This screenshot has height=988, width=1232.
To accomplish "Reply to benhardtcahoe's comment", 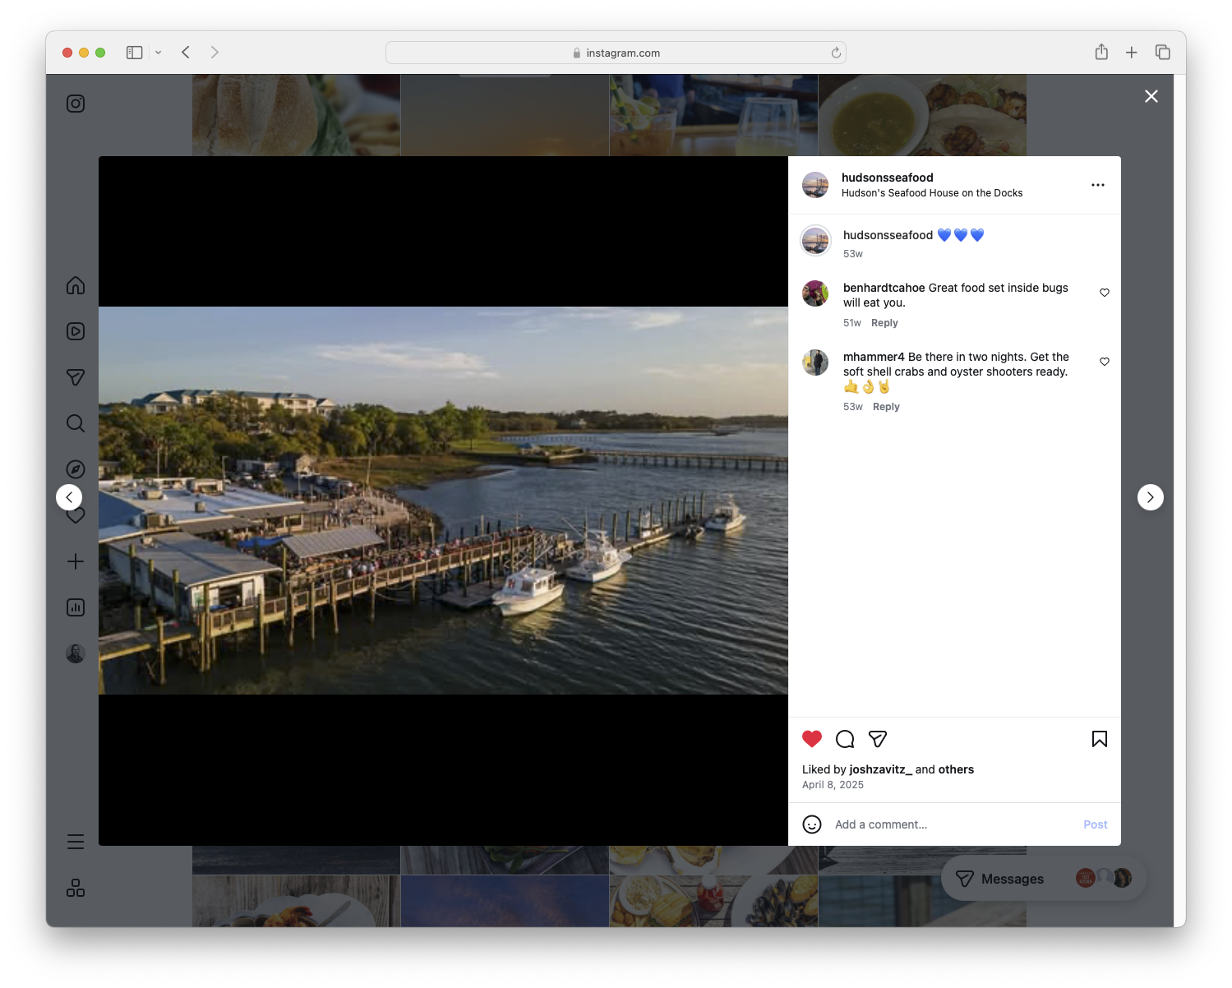I will tap(884, 322).
